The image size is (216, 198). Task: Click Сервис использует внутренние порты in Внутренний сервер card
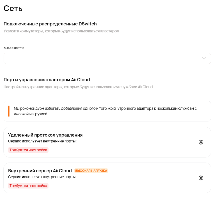pyautogui.click(x=42, y=177)
